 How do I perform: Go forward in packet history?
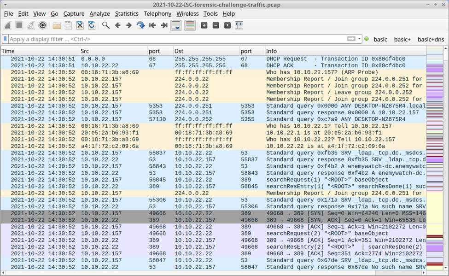point(129,25)
